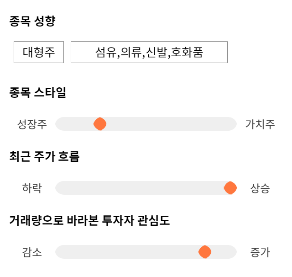Click the orange 최근 주가 흐름 slider handle

tap(230, 188)
